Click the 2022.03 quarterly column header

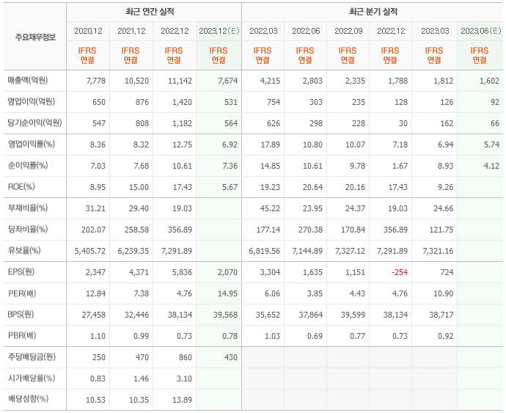pos(263,31)
